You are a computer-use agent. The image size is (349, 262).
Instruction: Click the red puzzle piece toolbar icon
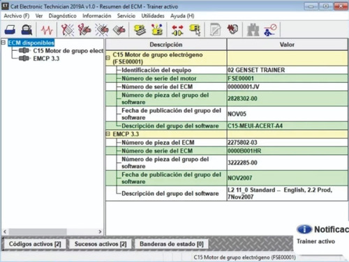(x=232, y=29)
